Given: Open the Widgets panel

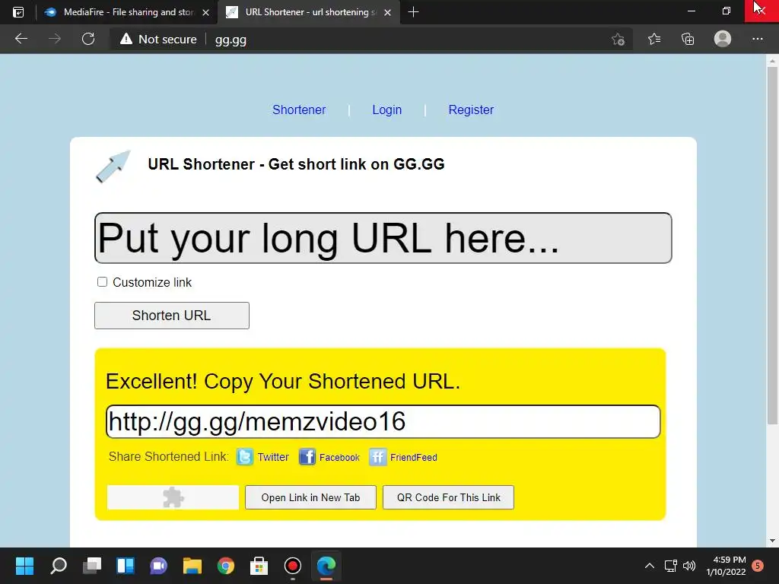Looking at the screenshot, I should point(126,566).
